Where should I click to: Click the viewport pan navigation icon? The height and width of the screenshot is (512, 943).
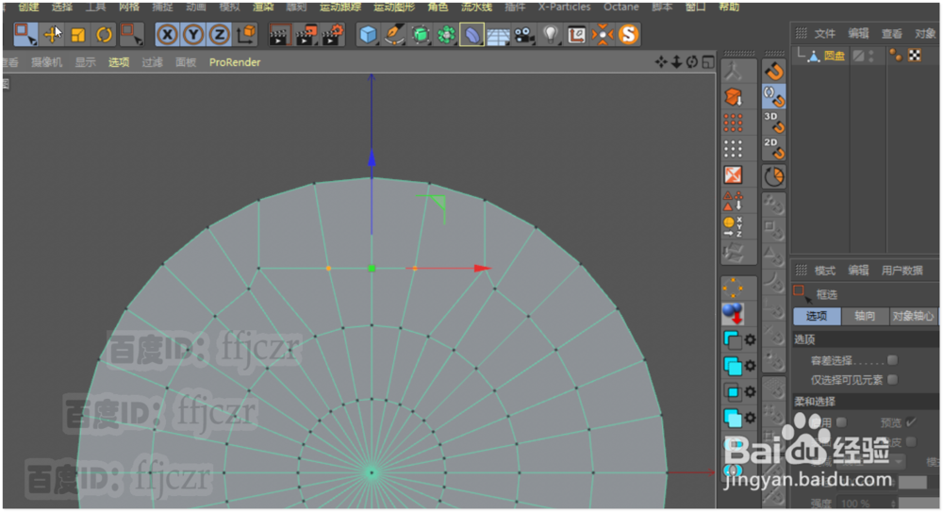(x=662, y=62)
